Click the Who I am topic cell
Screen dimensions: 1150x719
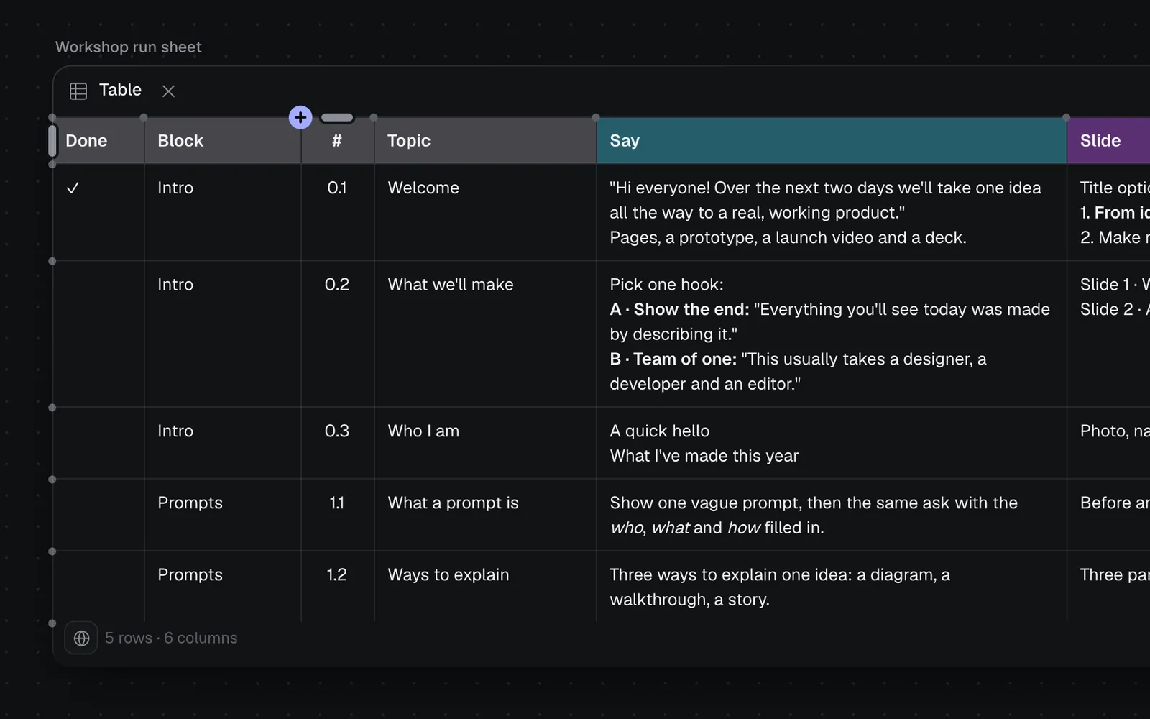pos(485,443)
